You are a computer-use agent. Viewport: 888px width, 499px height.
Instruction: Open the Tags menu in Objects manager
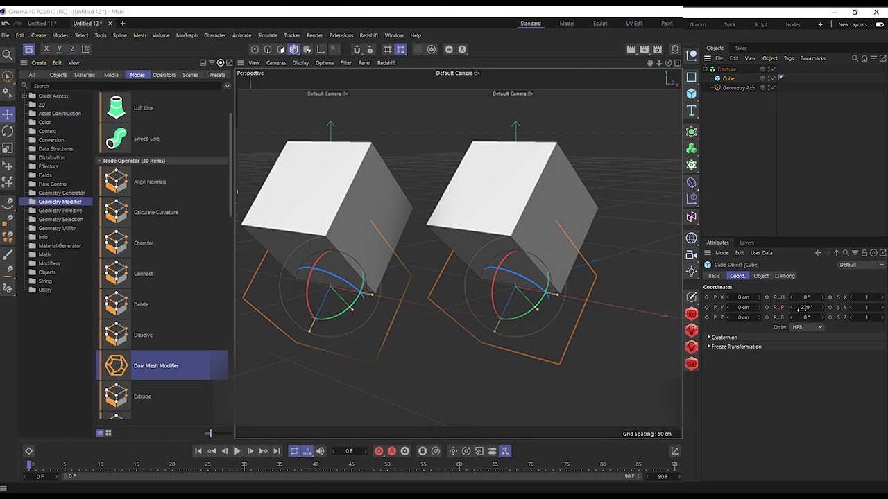[x=789, y=58]
